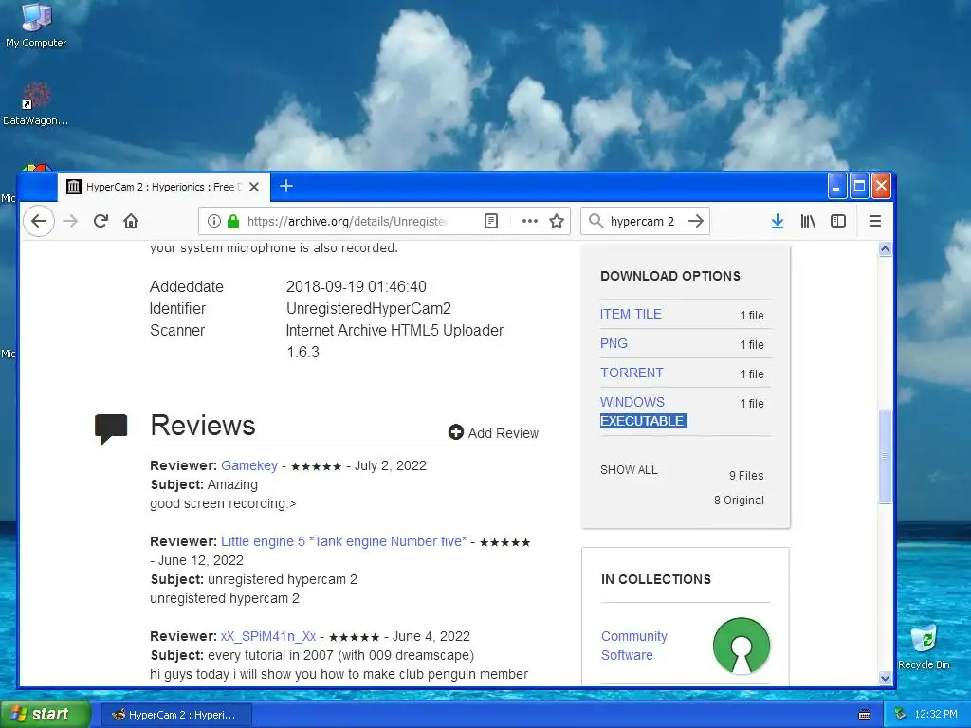
Task: Open the downloads arrow panel
Action: click(x=778, y=221)
